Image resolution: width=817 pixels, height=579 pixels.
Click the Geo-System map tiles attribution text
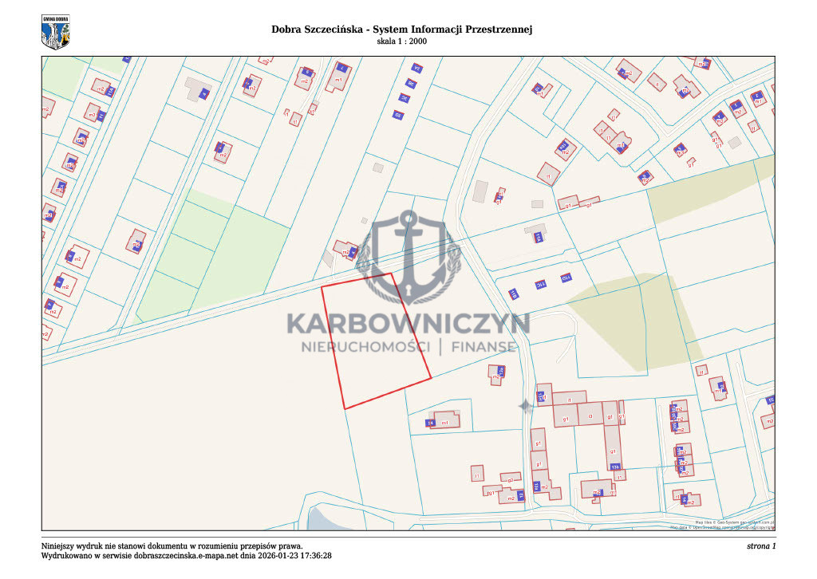click(735, 522)
